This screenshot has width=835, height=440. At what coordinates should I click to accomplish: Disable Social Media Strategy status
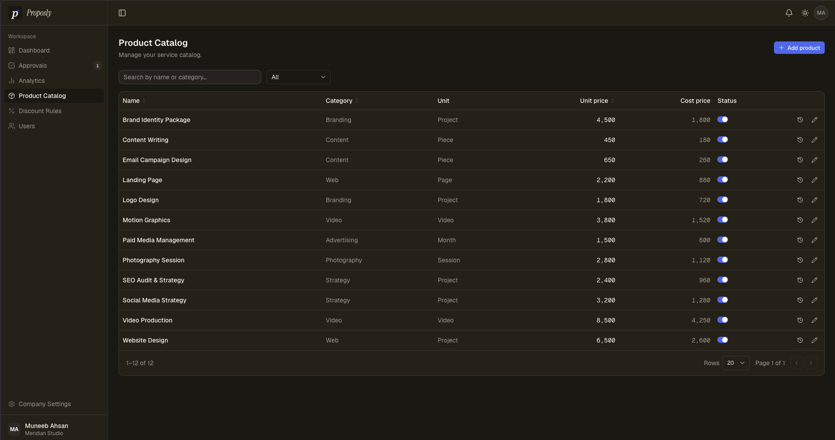[x=723, y=300]
